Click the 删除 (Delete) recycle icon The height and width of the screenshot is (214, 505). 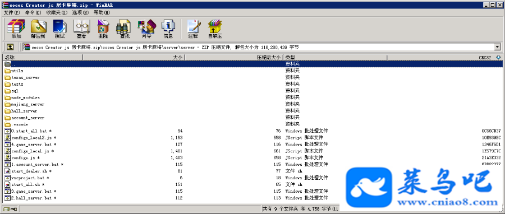(103, 29)
